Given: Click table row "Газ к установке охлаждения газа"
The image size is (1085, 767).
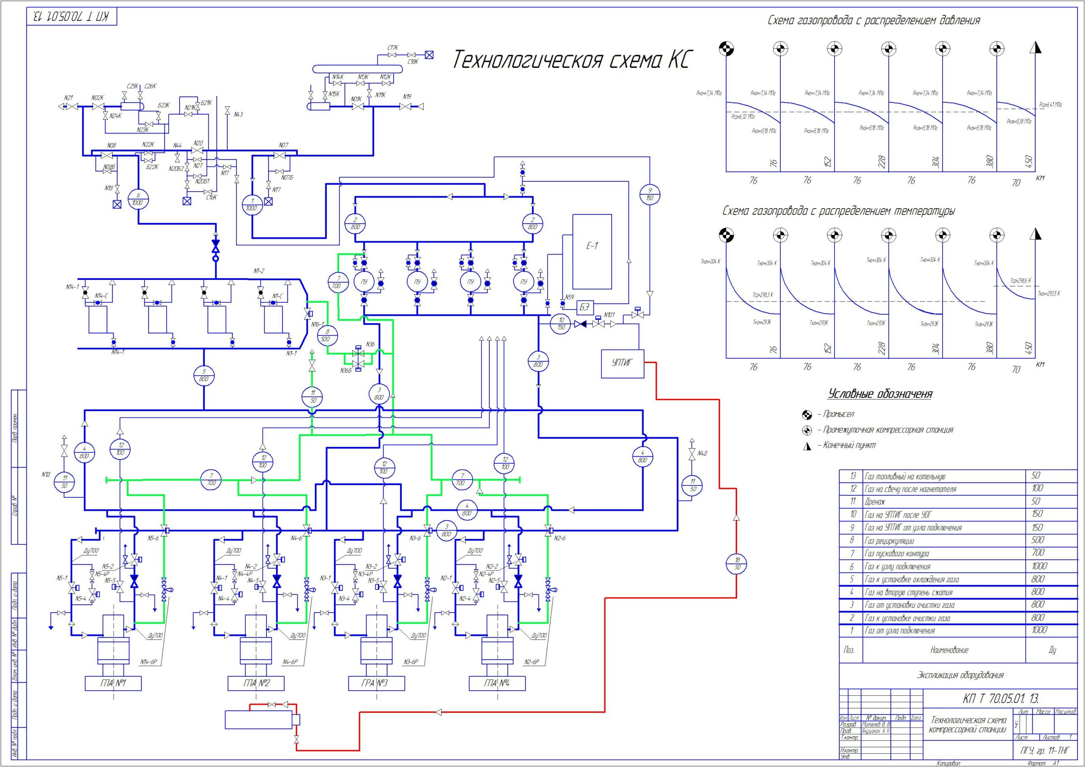Looking at the screenshot, I should (959, 579).
